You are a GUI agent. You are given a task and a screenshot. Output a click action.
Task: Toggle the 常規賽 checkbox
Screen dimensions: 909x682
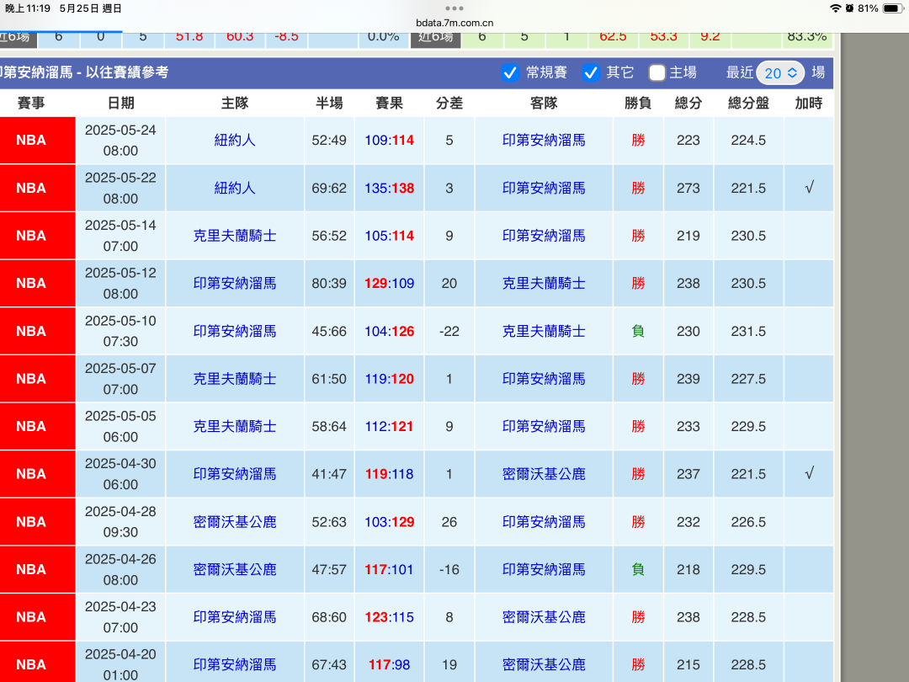pyautogui.click(x=509, y=73)
